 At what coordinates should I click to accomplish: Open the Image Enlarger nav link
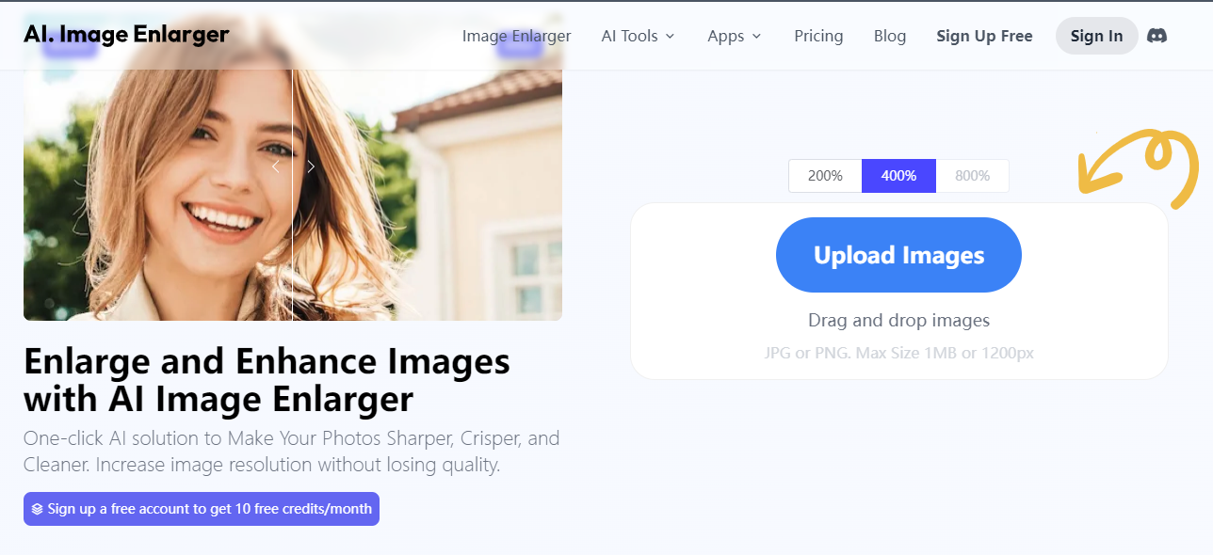click(516, 36)
